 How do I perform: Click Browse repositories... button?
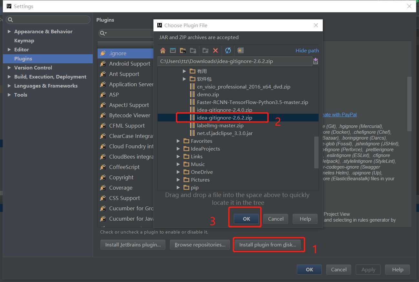click(x=200, y=245)
